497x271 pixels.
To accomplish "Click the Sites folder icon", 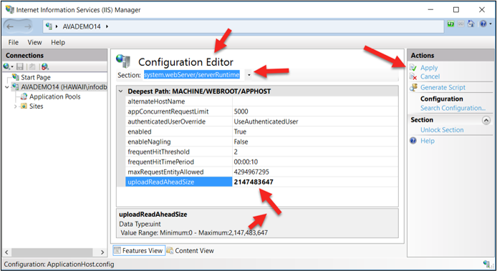I will [24, 106].
